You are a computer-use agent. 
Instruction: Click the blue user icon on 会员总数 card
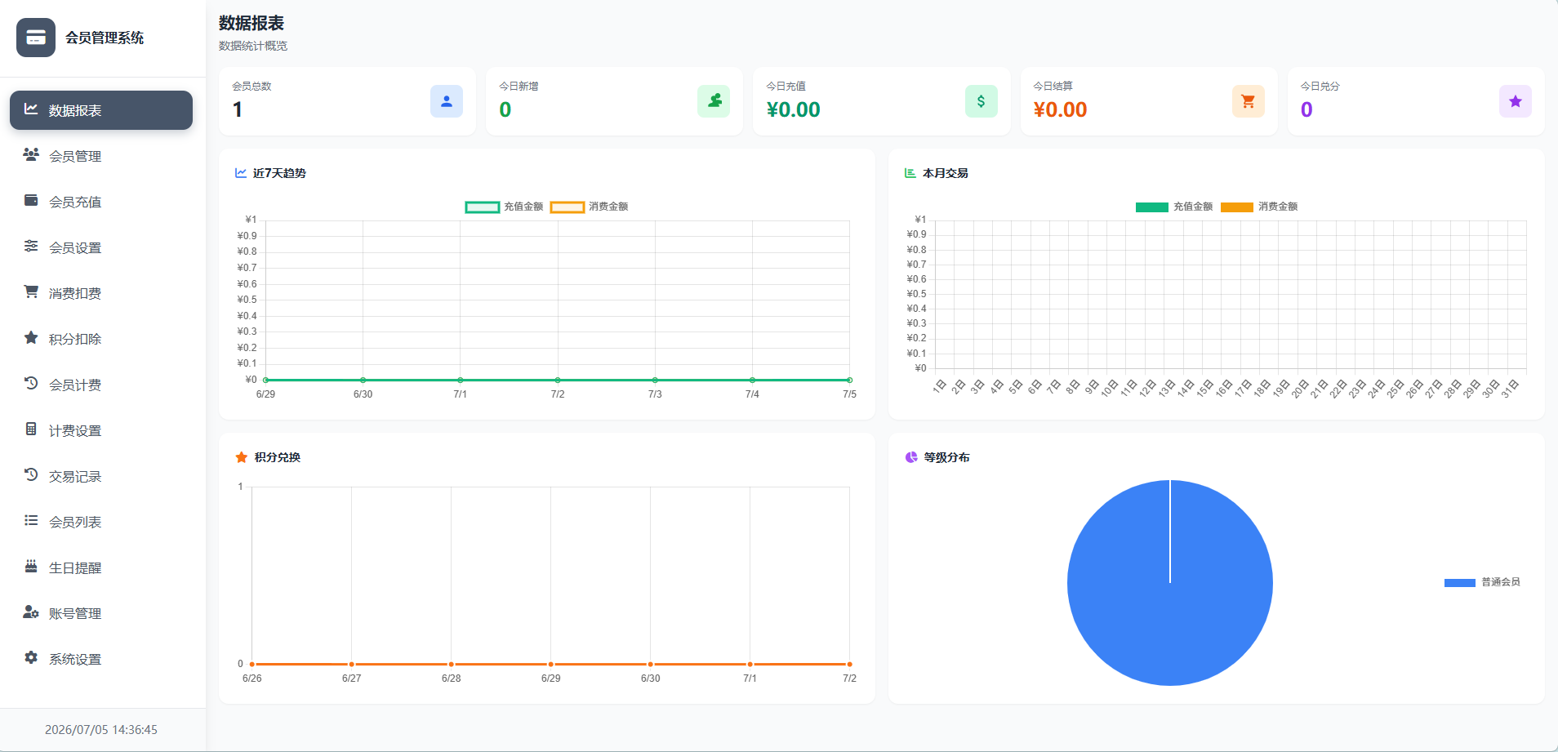click(x=447, y=101)
